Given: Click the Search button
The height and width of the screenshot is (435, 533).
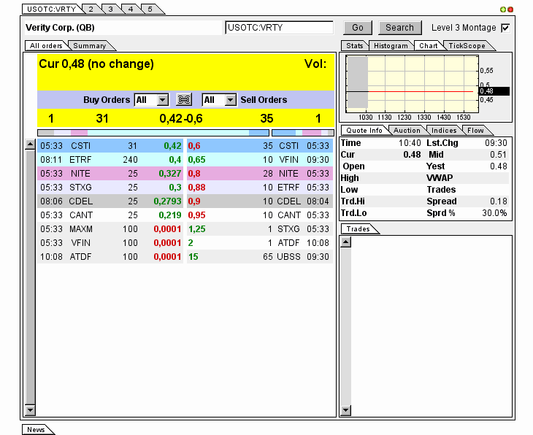Looking at the screenshot, I should coord(399,28).
